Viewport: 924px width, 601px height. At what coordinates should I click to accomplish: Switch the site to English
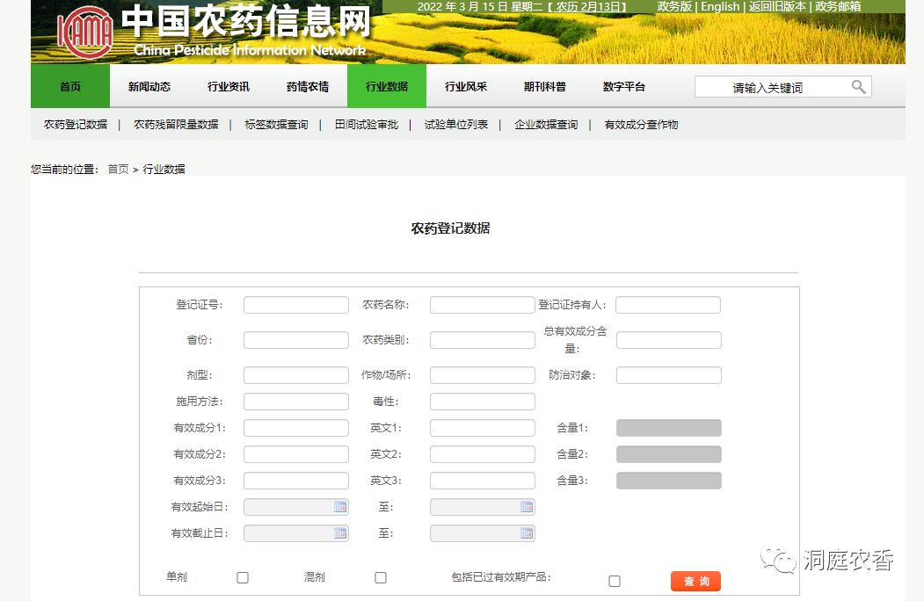pos(719,6)
